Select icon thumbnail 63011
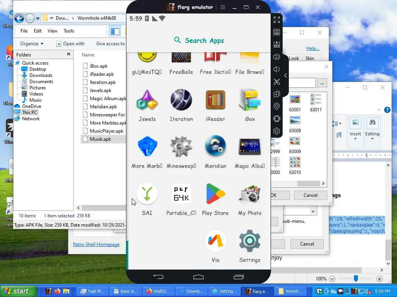The height and width of the screenshot is (297, 397). (x=316, y=103)
